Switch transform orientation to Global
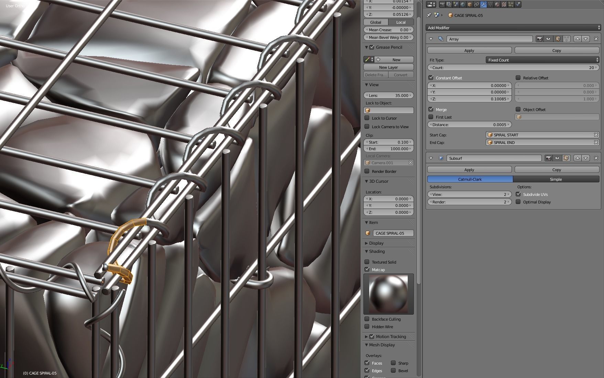604x378 pixels. [x=376, y=22]
